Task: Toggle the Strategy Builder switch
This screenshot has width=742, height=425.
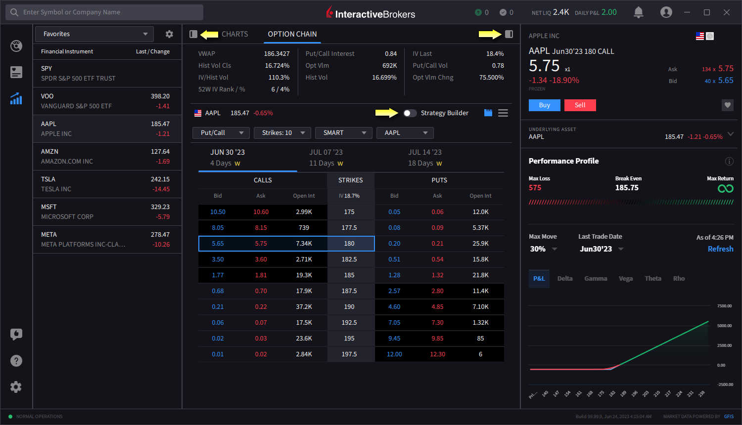Action: tap(410, 113)
